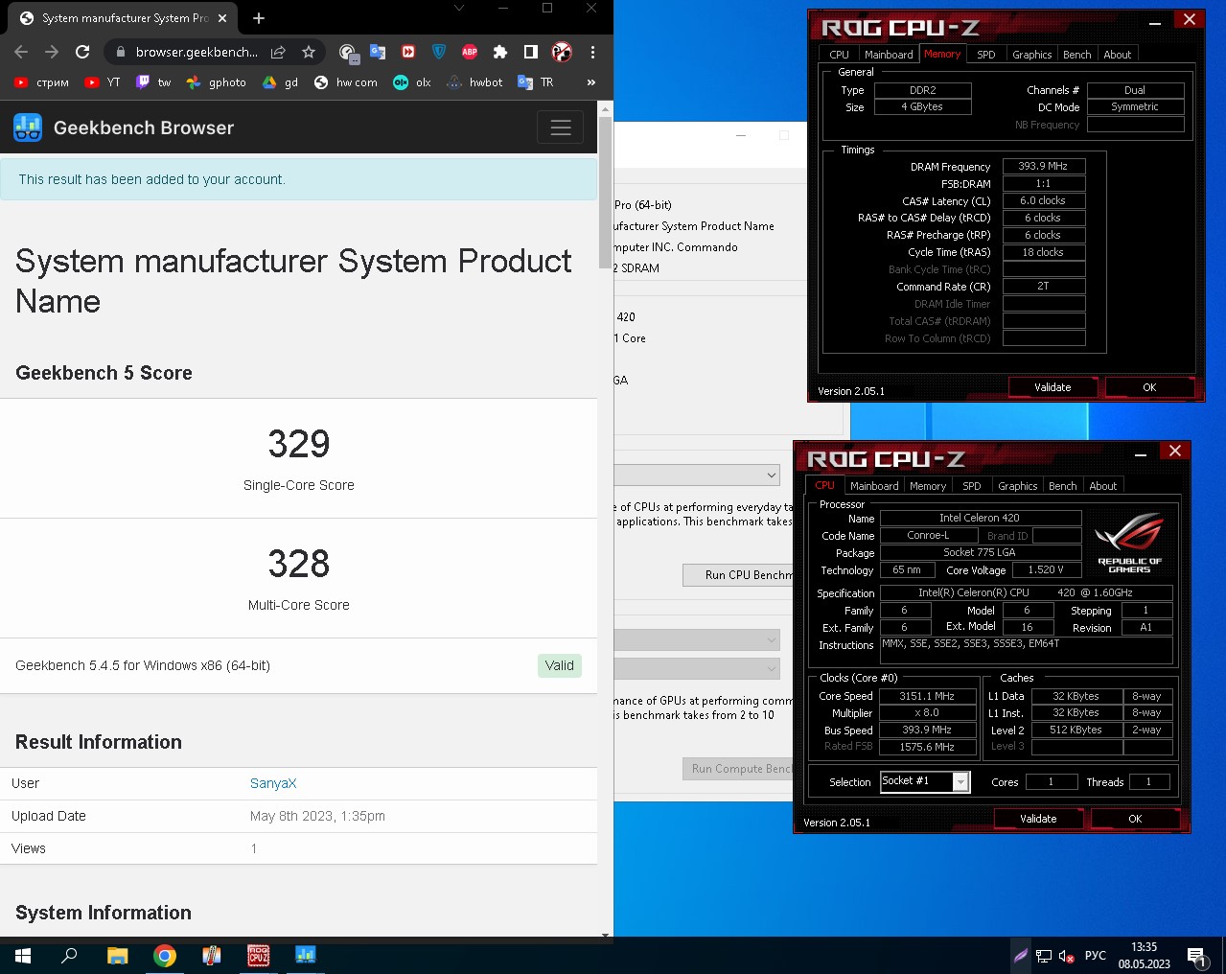Click the Core Speed value 3151.1 MHz

coord(927,696)
